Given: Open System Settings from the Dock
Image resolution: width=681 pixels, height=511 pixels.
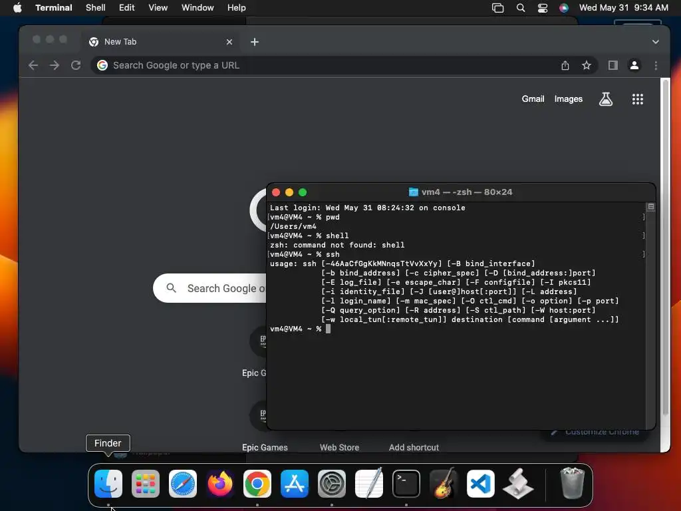Looking at the screenshot, I should click(x=332, y=484).
